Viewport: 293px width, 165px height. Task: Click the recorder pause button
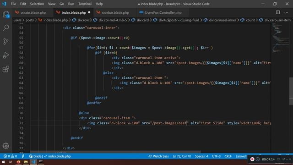click(258, 159)
